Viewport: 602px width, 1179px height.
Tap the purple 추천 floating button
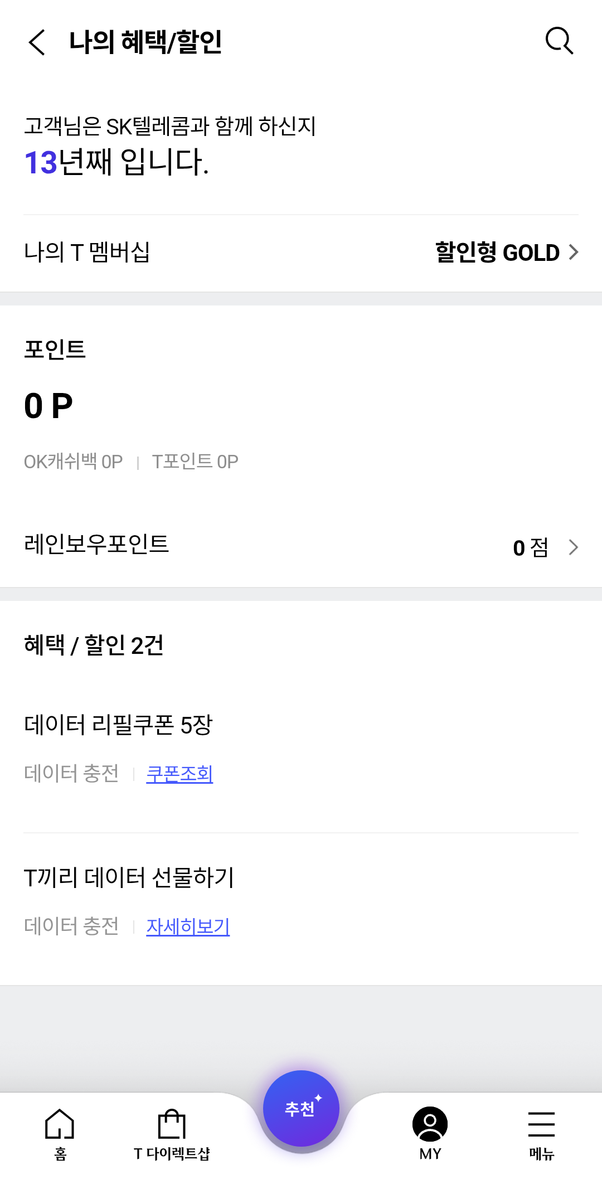point(301,1109)
